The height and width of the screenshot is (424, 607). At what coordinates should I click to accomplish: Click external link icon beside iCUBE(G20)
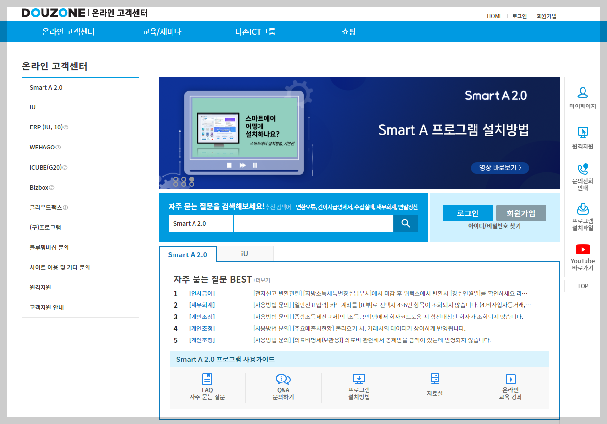(65, 168)
